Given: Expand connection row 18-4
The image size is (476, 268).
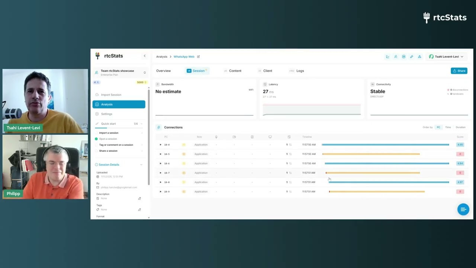Looking at the screenshot, I should [x=161, y=145].
